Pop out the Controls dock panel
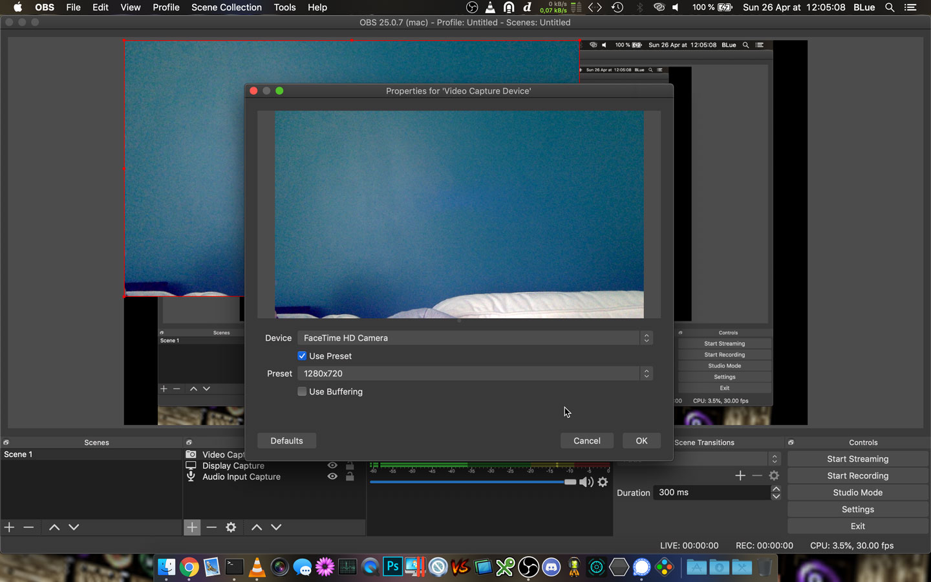931x582 pixels. (x=791, y=442)
